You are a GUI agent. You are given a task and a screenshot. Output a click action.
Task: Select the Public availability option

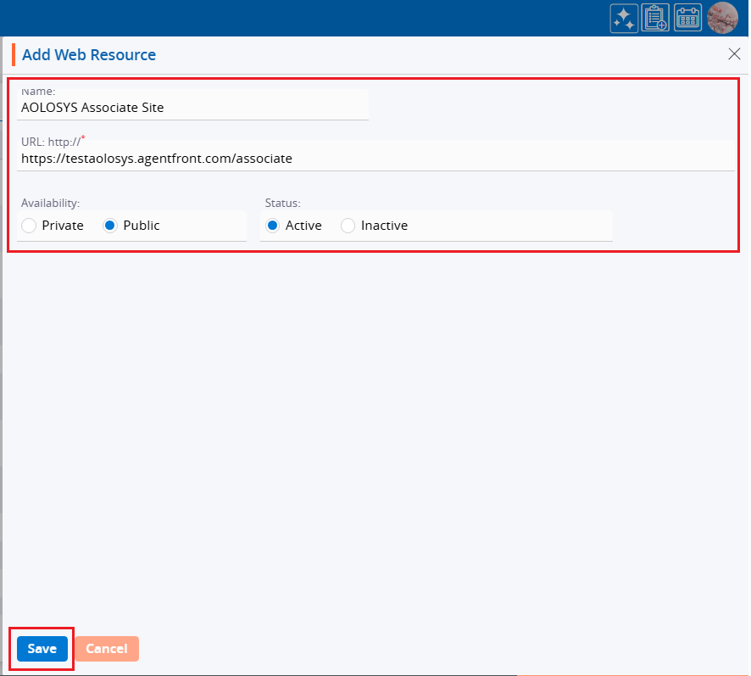(x=110, y=226)
